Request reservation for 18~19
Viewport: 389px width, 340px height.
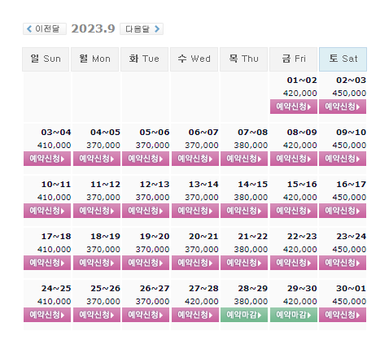click(x=97, y=263)
